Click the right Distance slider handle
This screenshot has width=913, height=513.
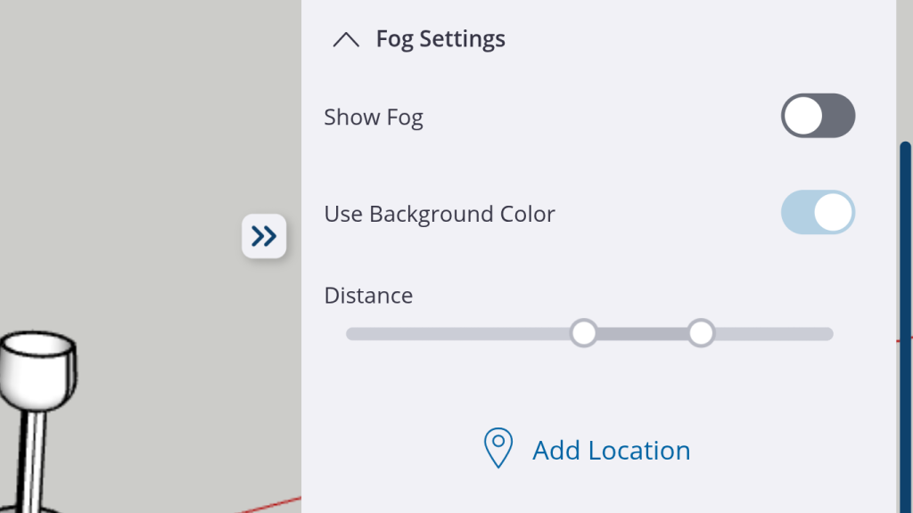701,333
